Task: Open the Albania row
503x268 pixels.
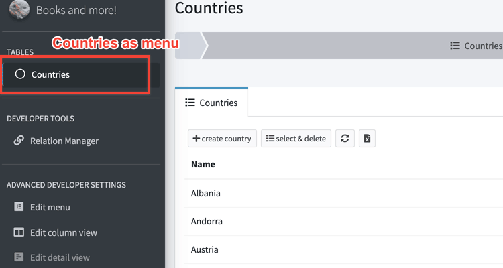Action: 206,193
